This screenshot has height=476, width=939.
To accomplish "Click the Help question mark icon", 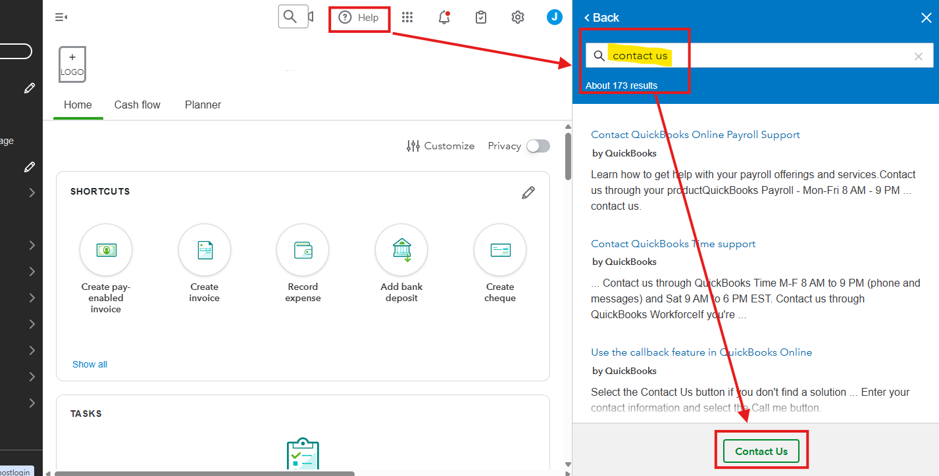I will click(345, 18).
